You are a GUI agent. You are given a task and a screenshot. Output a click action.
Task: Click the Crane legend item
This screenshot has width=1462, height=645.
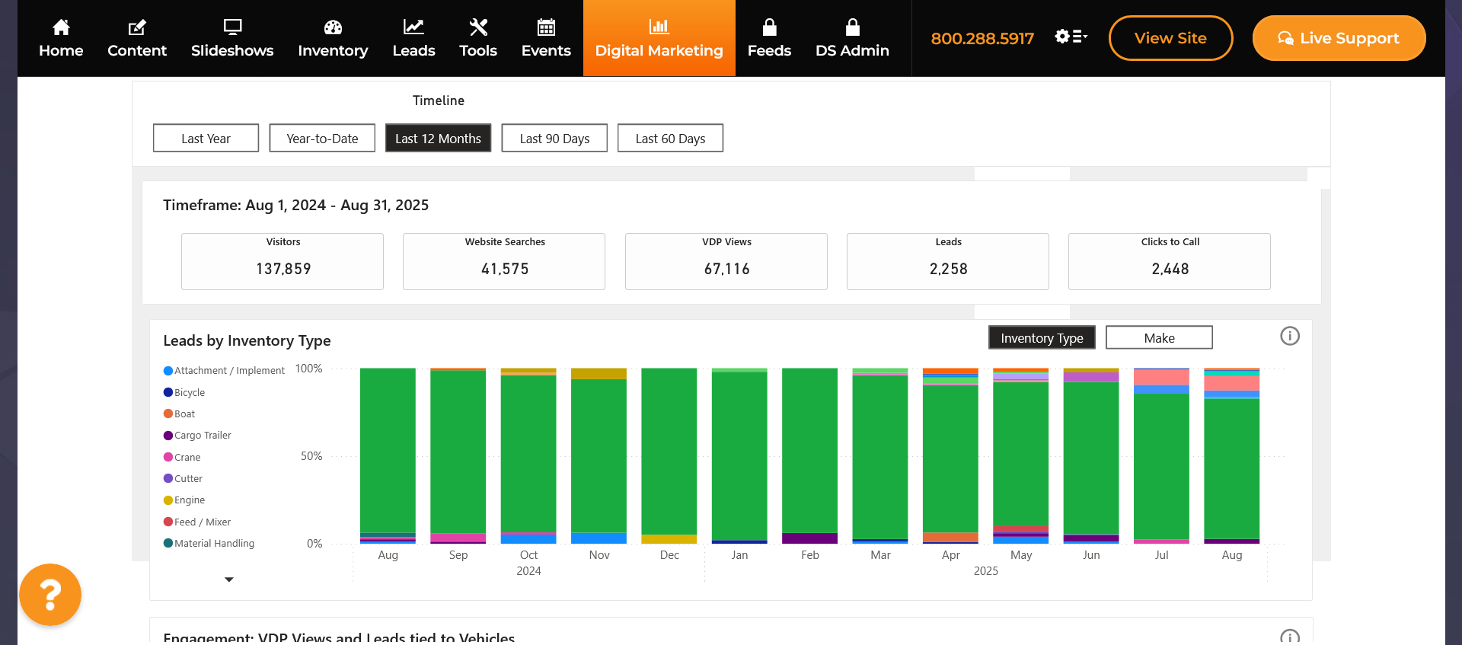tap(182, 457)
